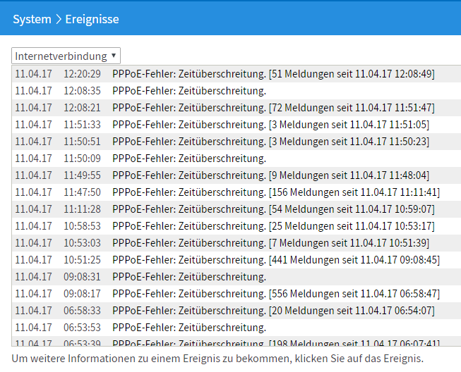The width and height of the screenshot is (461, 372).
Task: Open the Internetverbindung filter dropdown
Action: click(x=66, y=56)
